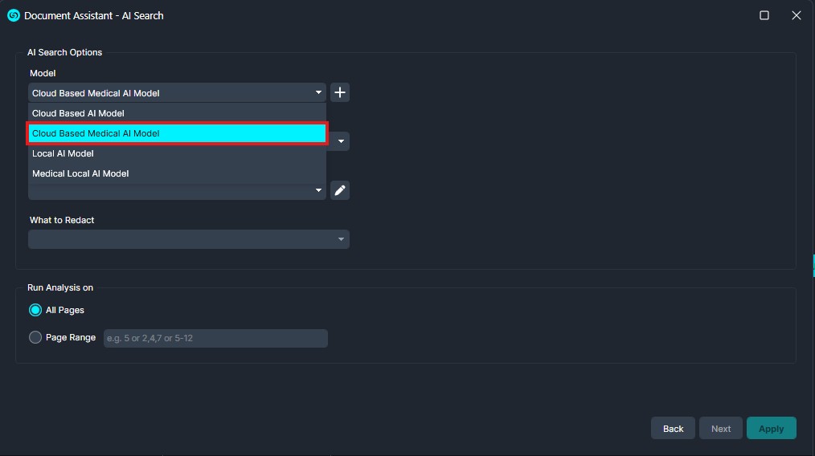Image resolution: width=815 pixels, height=456 pixels.
Task: Select the Page Range radio button
Action: [x=35, y=338]
